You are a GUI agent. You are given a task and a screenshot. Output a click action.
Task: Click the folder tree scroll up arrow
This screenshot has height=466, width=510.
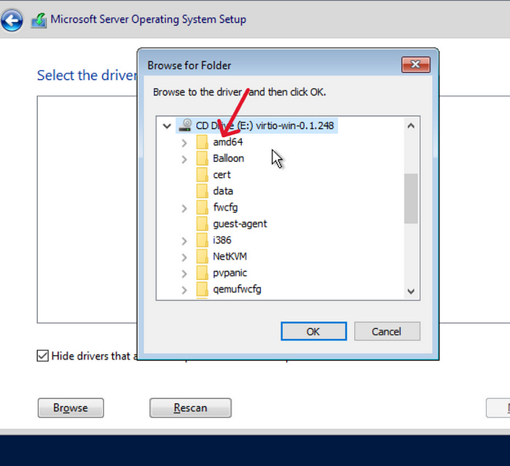click(411, 125)
